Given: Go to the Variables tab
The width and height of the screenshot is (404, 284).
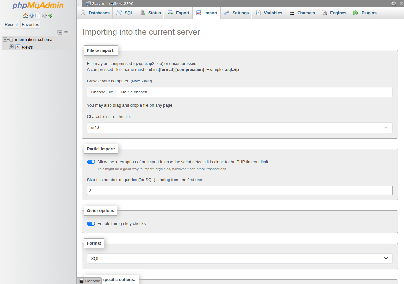Looking at the screenshot, I should (x=269, y=13).
